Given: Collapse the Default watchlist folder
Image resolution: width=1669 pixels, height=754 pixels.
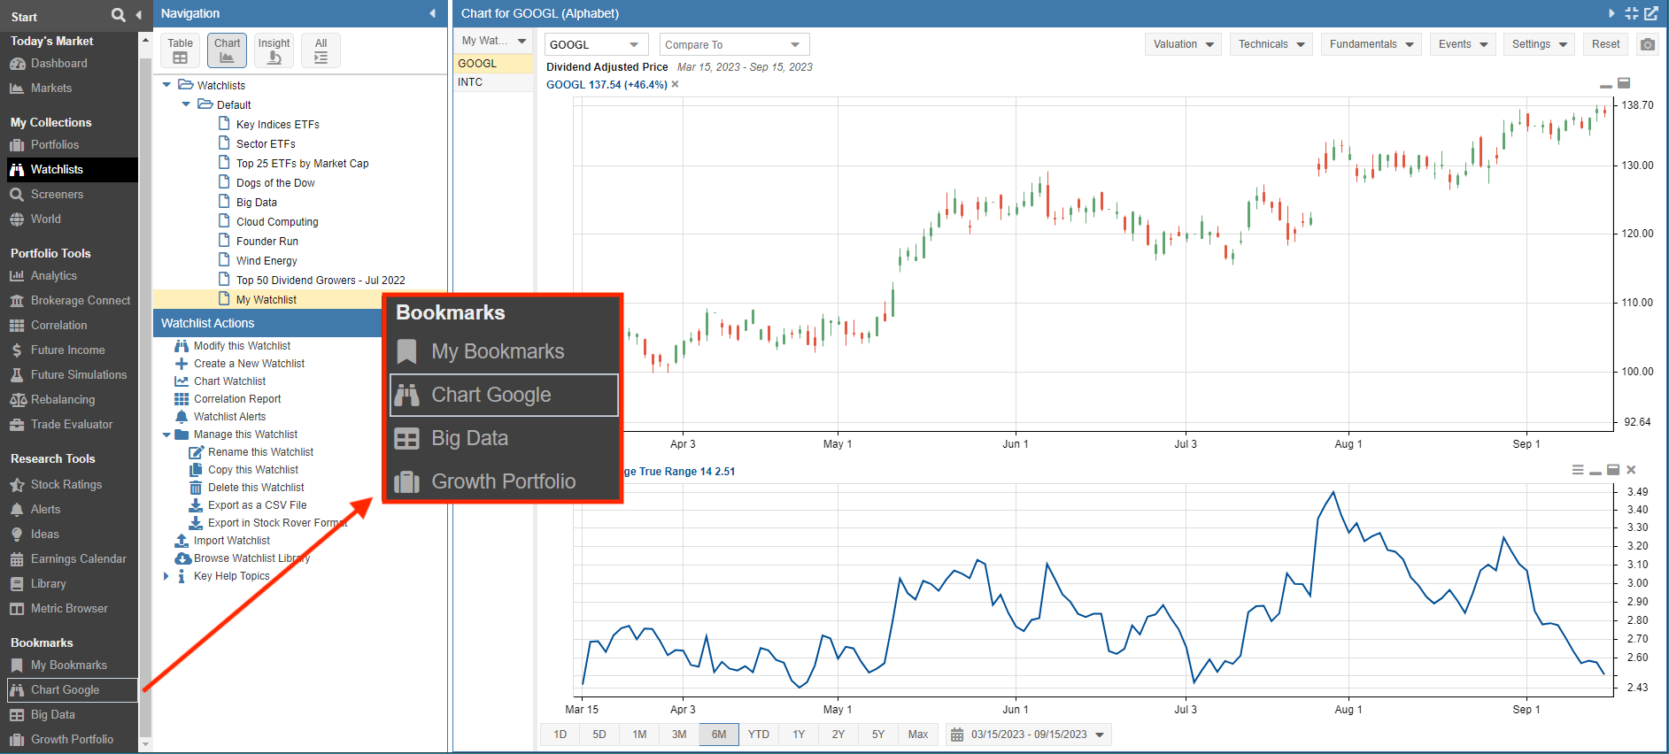Looking at the screenshot, I should point(186,105).
